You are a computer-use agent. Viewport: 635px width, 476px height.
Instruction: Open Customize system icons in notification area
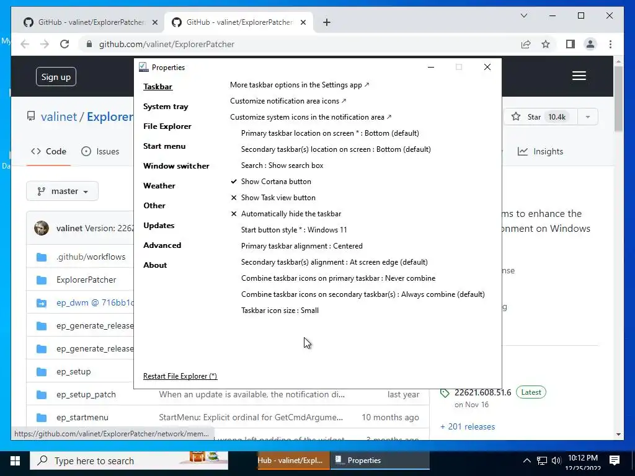click(x=311, y=117)
